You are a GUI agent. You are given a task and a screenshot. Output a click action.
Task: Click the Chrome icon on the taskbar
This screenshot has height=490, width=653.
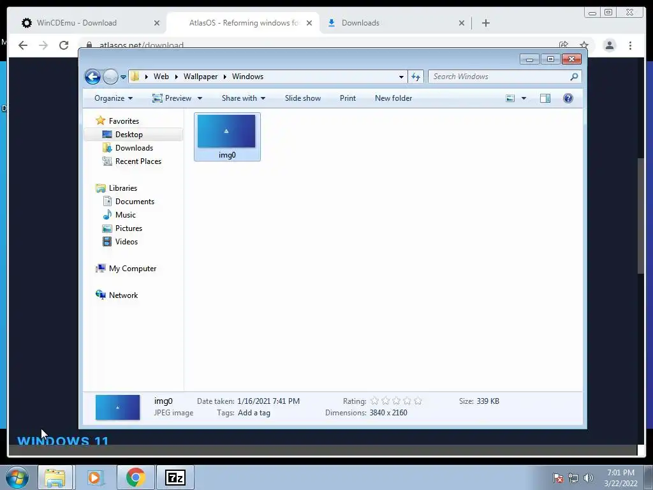(x=136, y=478)
